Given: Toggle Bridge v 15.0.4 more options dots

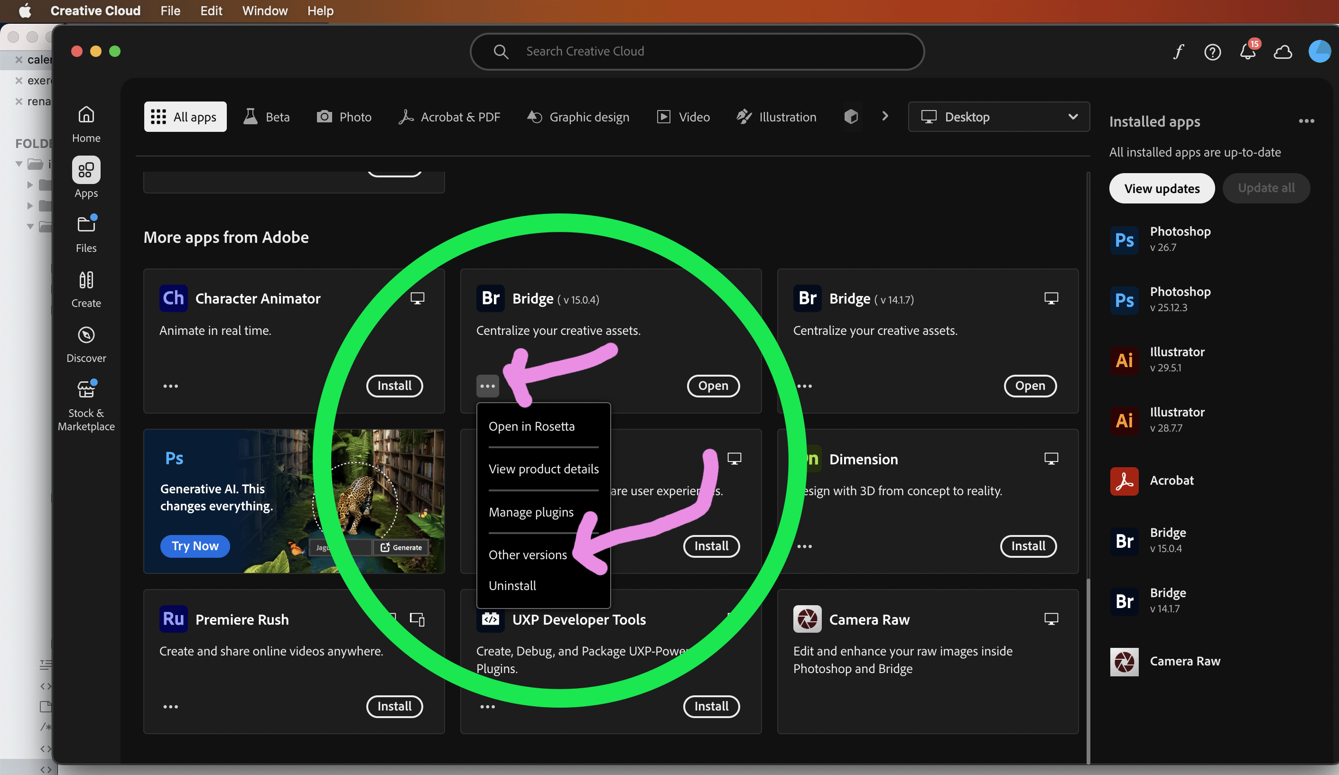Looking at the screenshot, I should (x=487, y=386).
